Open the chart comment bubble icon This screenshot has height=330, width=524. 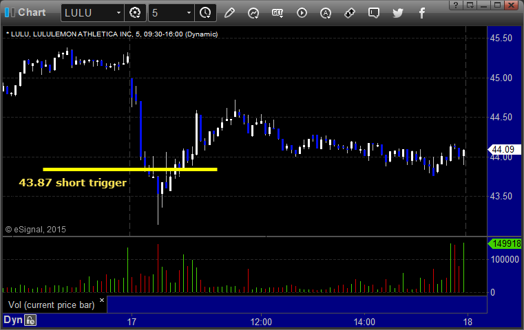point(374,13)
